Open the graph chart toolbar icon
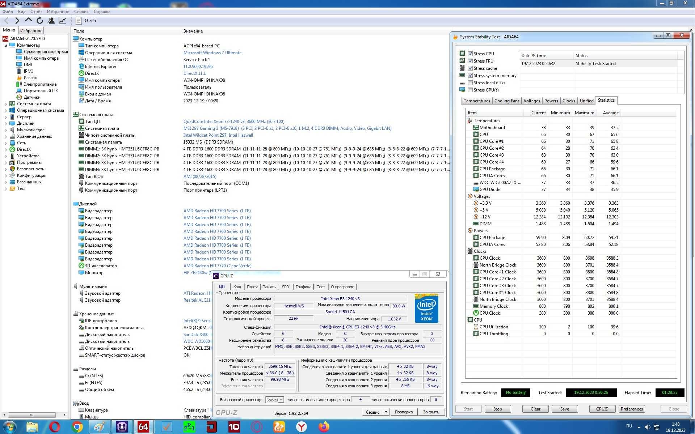The image size is (695, 434). (x=62, y=21)
